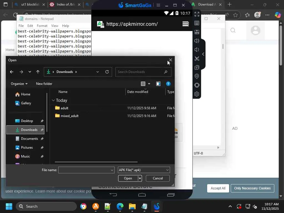284x213 pixels.
Task: Click the File name input box
Action: pos(84,170)
